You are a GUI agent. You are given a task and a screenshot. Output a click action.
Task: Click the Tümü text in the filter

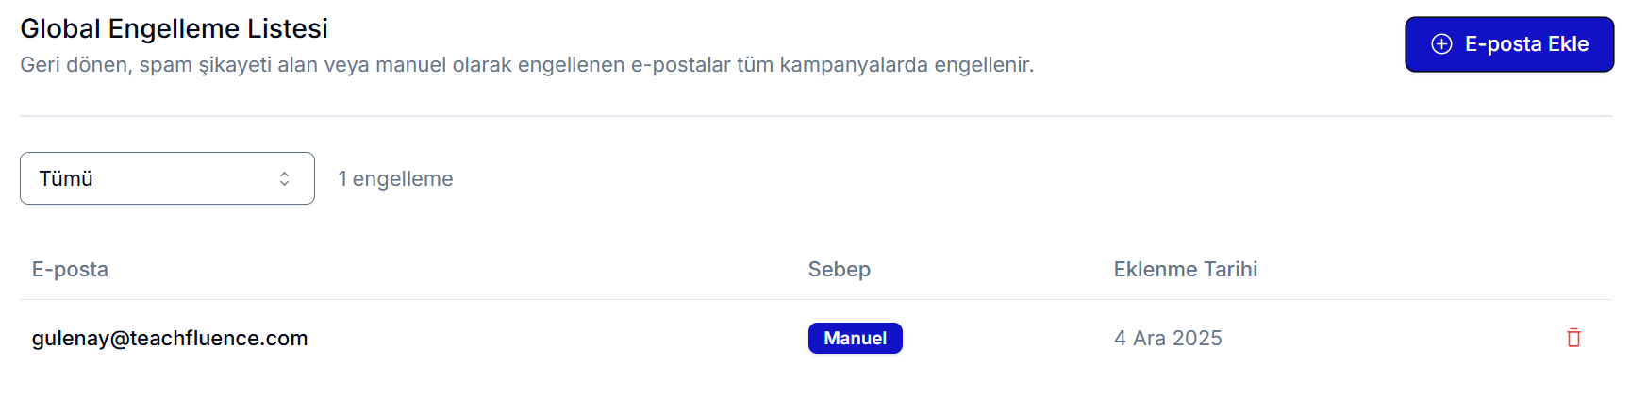tap(66, 179)
